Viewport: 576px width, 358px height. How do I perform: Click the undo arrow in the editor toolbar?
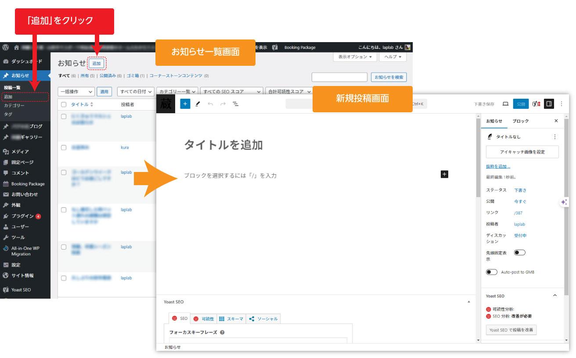tap(211, 104)
